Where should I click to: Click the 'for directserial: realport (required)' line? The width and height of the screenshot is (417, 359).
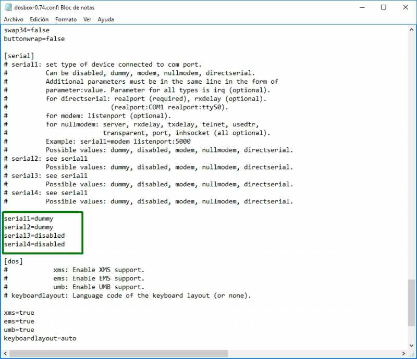click(x=156, y=99)
